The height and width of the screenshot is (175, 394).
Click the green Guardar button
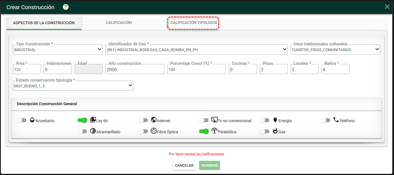(210, 165)
